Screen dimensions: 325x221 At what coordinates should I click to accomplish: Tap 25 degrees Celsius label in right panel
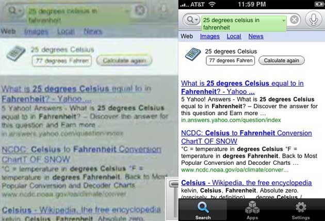click(231, 52)
